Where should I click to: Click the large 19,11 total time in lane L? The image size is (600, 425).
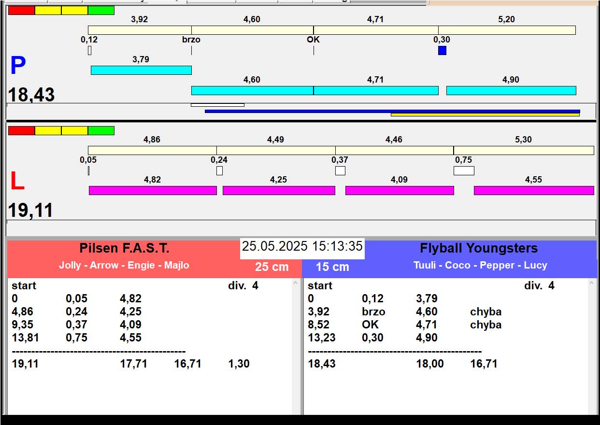[x=30, y=211]
